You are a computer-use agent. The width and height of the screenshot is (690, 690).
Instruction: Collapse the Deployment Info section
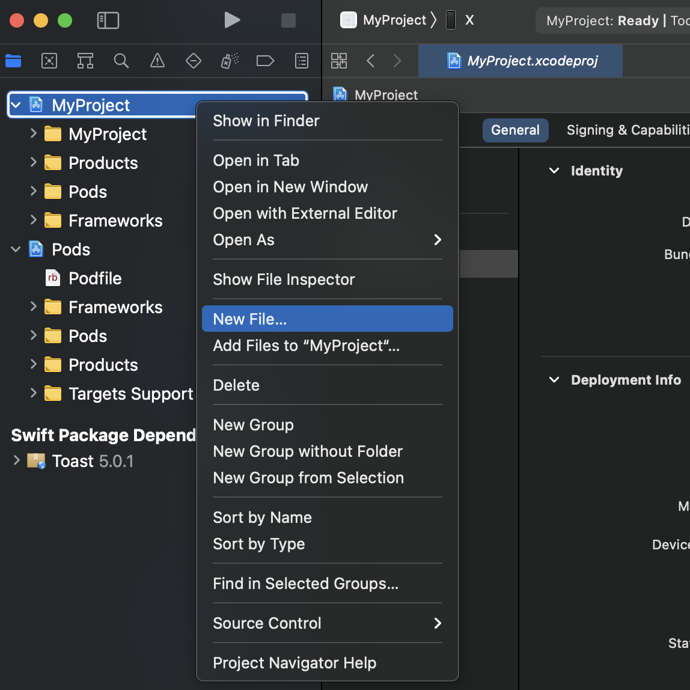pos(554,379)
